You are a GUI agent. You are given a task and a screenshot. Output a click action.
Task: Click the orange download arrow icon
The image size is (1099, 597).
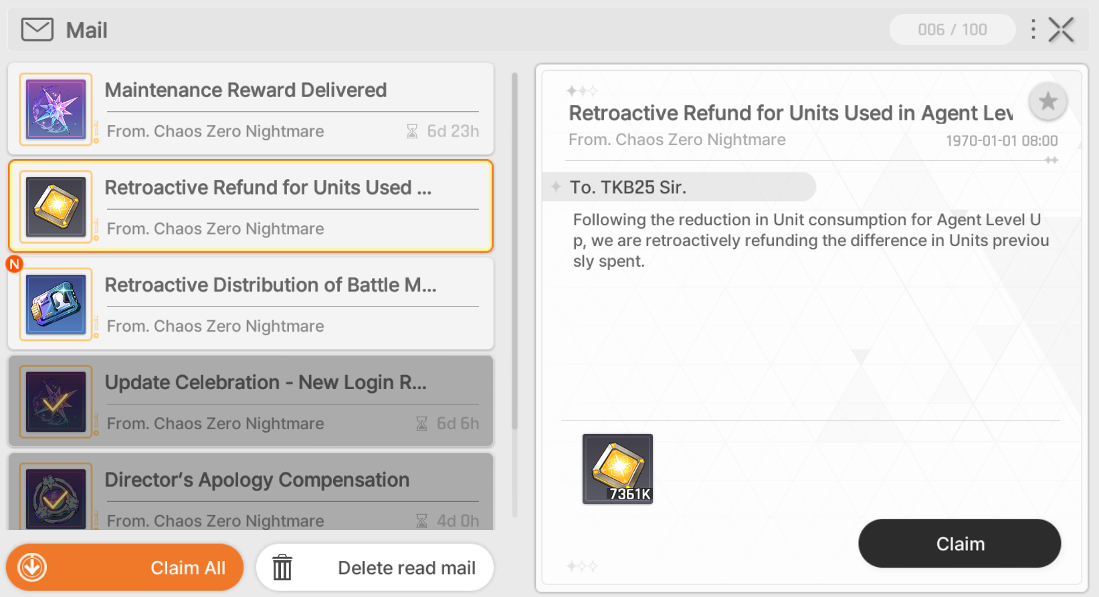tap(32, 568)
